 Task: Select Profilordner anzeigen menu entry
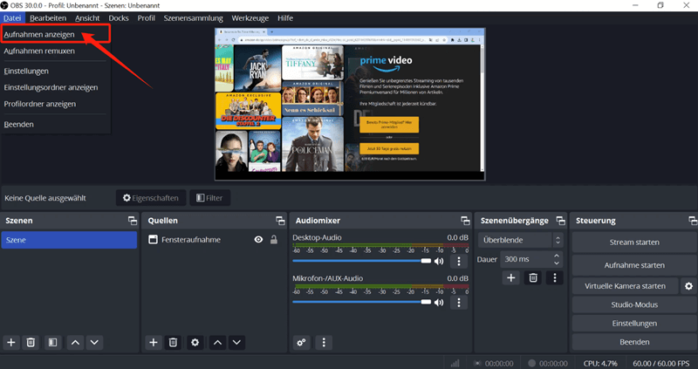coord(55,104)
